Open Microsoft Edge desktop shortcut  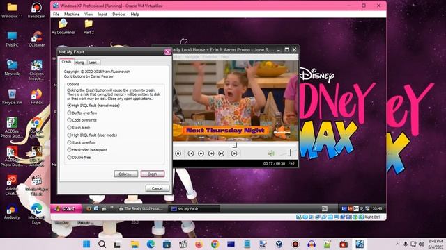click(x=37, y=214)
